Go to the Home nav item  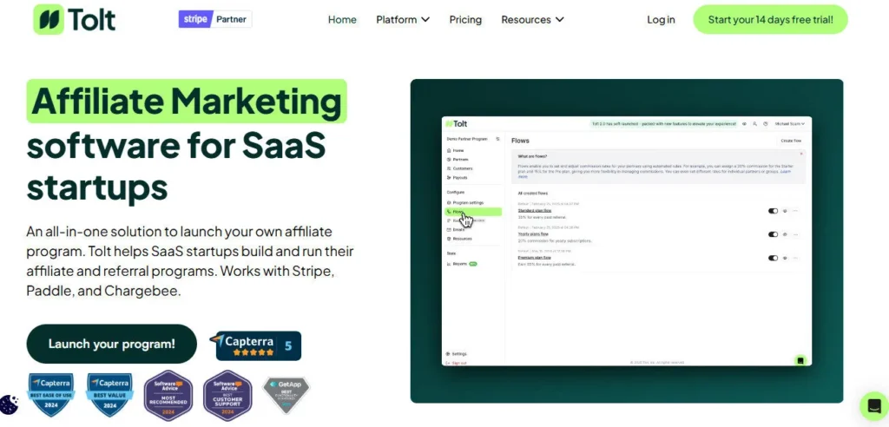coord(342,20)
